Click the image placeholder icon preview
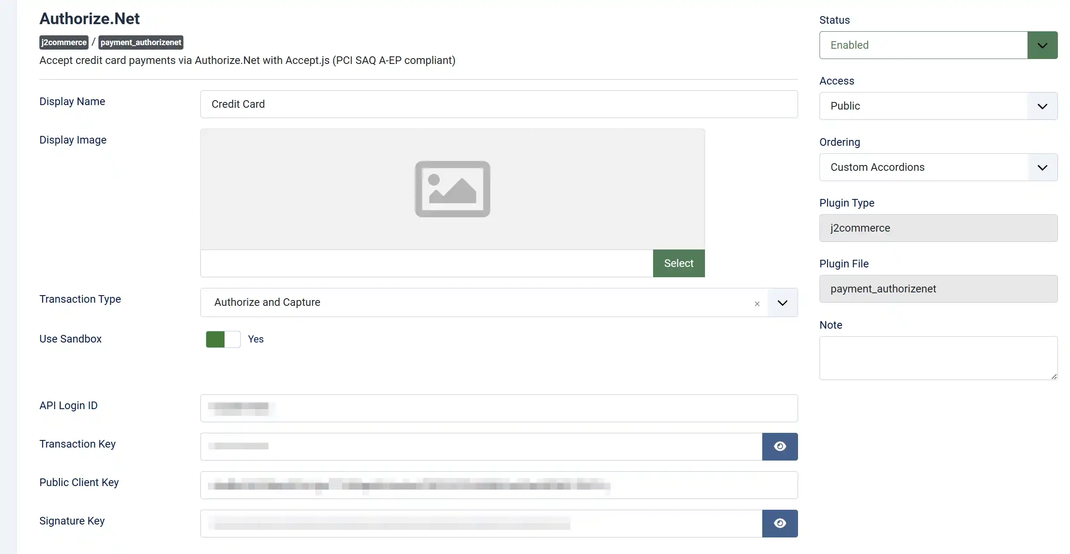This screenshot has height=554, width=1070. [x=452, y=189]
